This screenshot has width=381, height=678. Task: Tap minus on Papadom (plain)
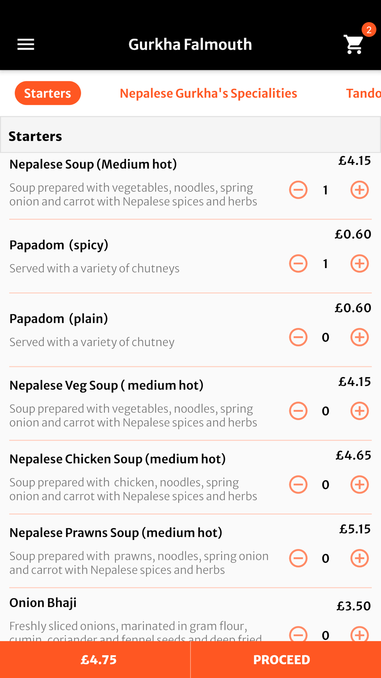(x=298, y=337)
